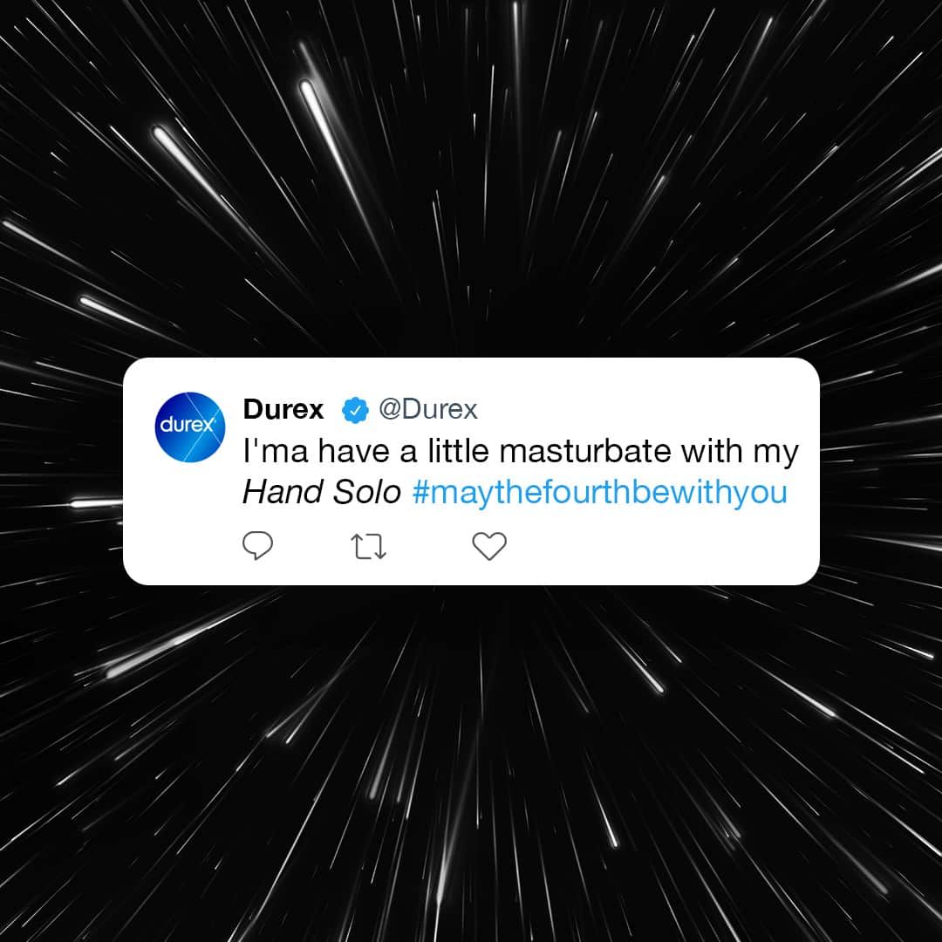Click the gap between reply and retweet
Viewport: 942px width, 942px height.
pyautogui.click(x=312, y=547)
